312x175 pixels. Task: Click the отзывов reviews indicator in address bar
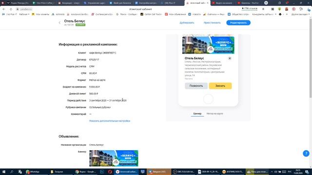pyautogui.click(x=250, y=9)
